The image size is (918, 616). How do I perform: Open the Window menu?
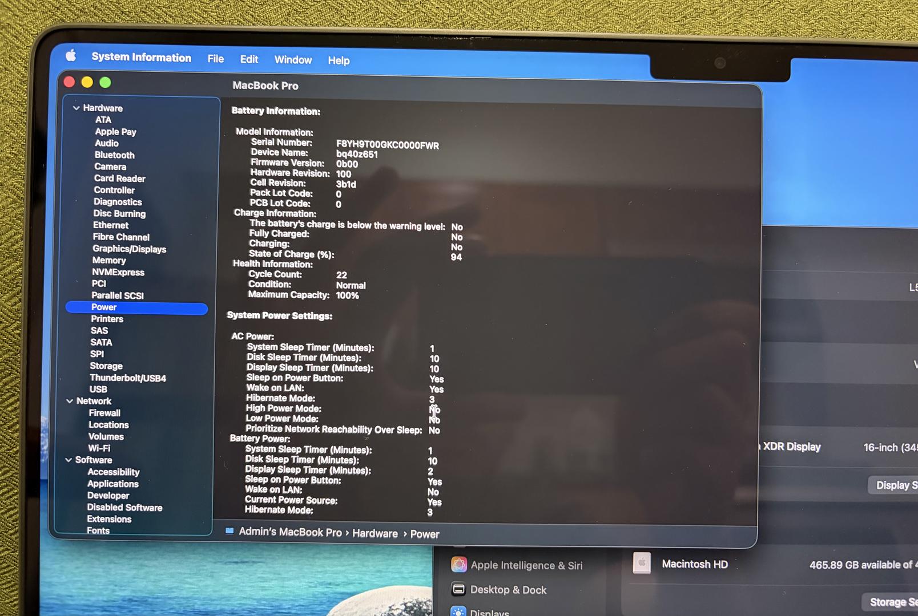[293, 60]
